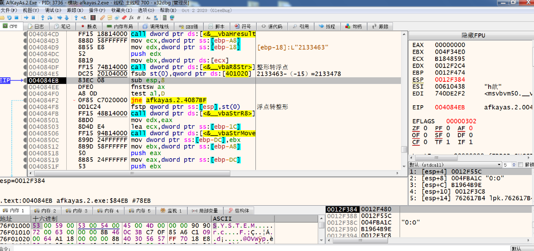Image resolution: width=534 pixels, height=251 pixels.
Task: Click the Run arrow toolbar icon
Action: pos(26,18)
